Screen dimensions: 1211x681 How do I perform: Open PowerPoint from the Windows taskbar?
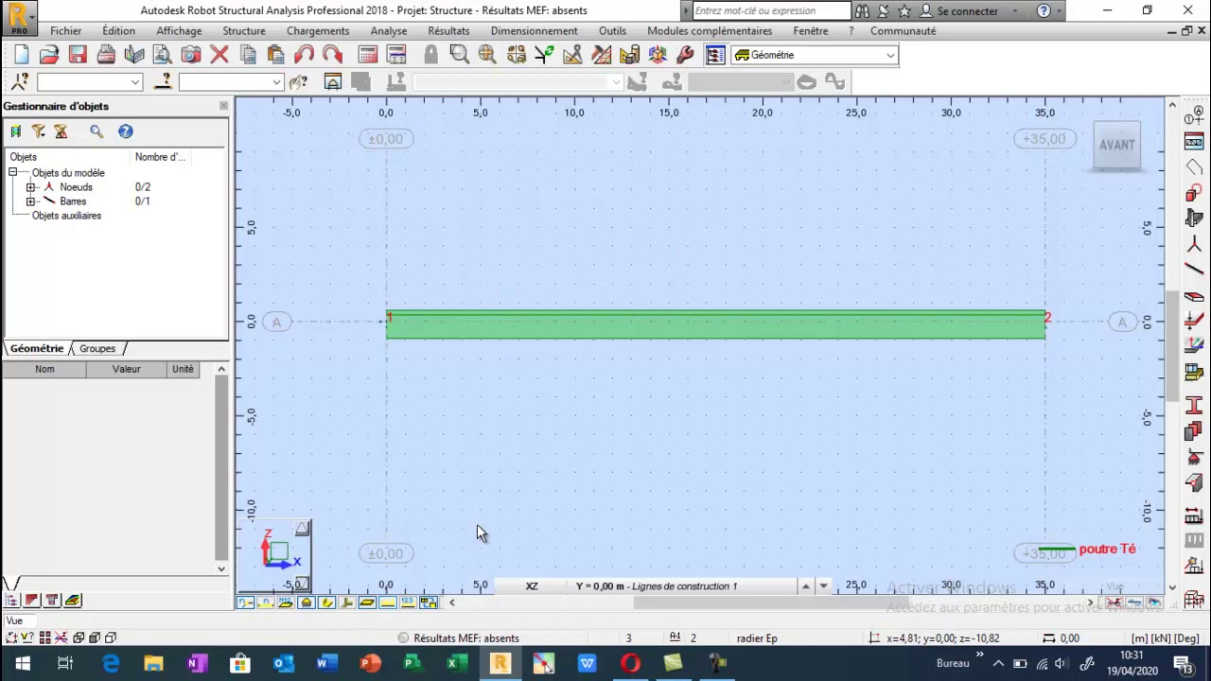pyautogui.click(x=368, y=664)
